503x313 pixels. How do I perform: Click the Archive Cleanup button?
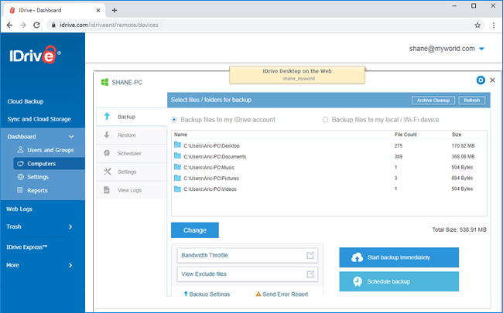[433, 100]
